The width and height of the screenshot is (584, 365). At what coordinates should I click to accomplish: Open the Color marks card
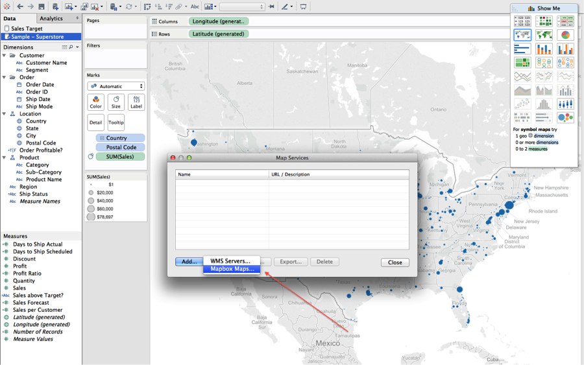pos(95,102)
